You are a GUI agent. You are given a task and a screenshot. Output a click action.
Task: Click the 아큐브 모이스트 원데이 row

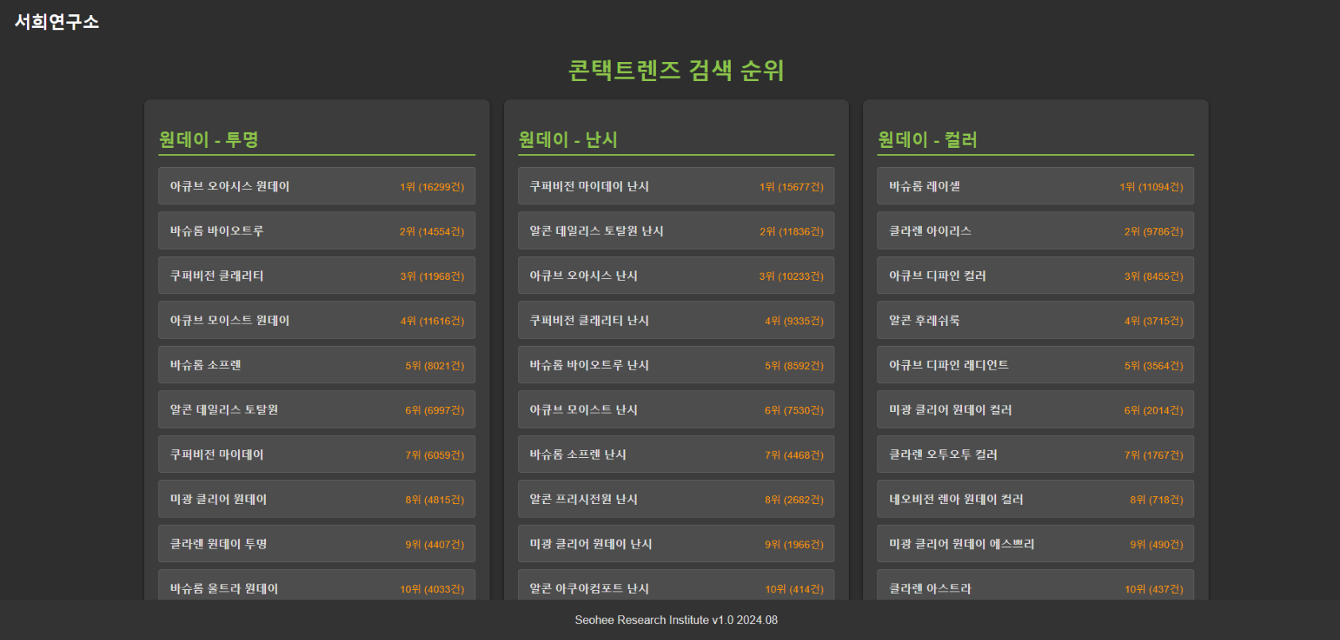(317, 320)
